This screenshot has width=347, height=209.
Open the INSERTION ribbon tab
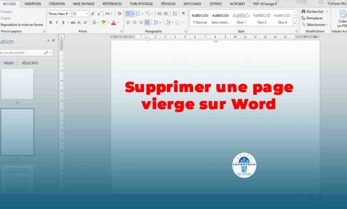pyautogui.click(x=32, y=4)
